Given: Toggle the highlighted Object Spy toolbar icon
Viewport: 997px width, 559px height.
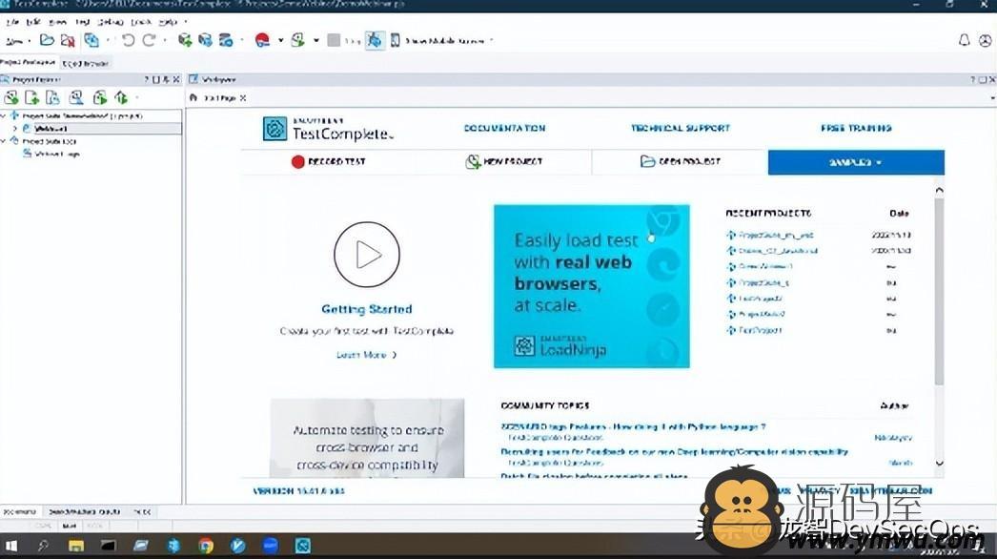Looking at the screenshot, I should point(375,41).
